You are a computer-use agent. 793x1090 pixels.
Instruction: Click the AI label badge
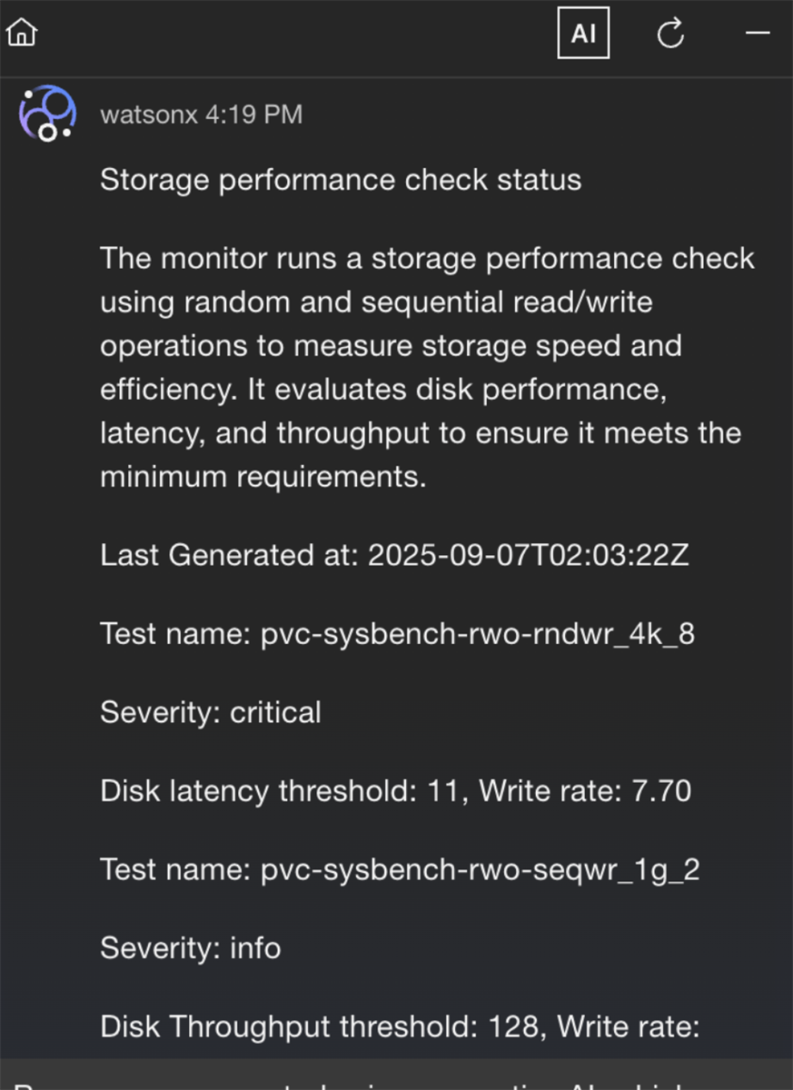click(x=583, y=34)
